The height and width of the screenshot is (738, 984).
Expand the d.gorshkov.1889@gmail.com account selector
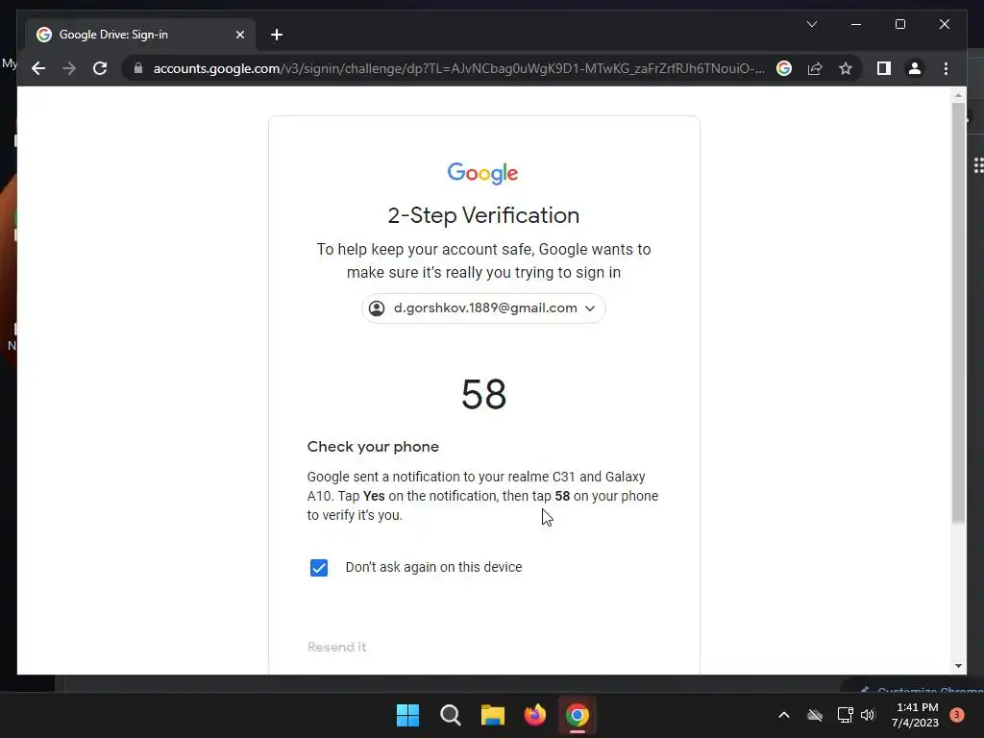483,308
